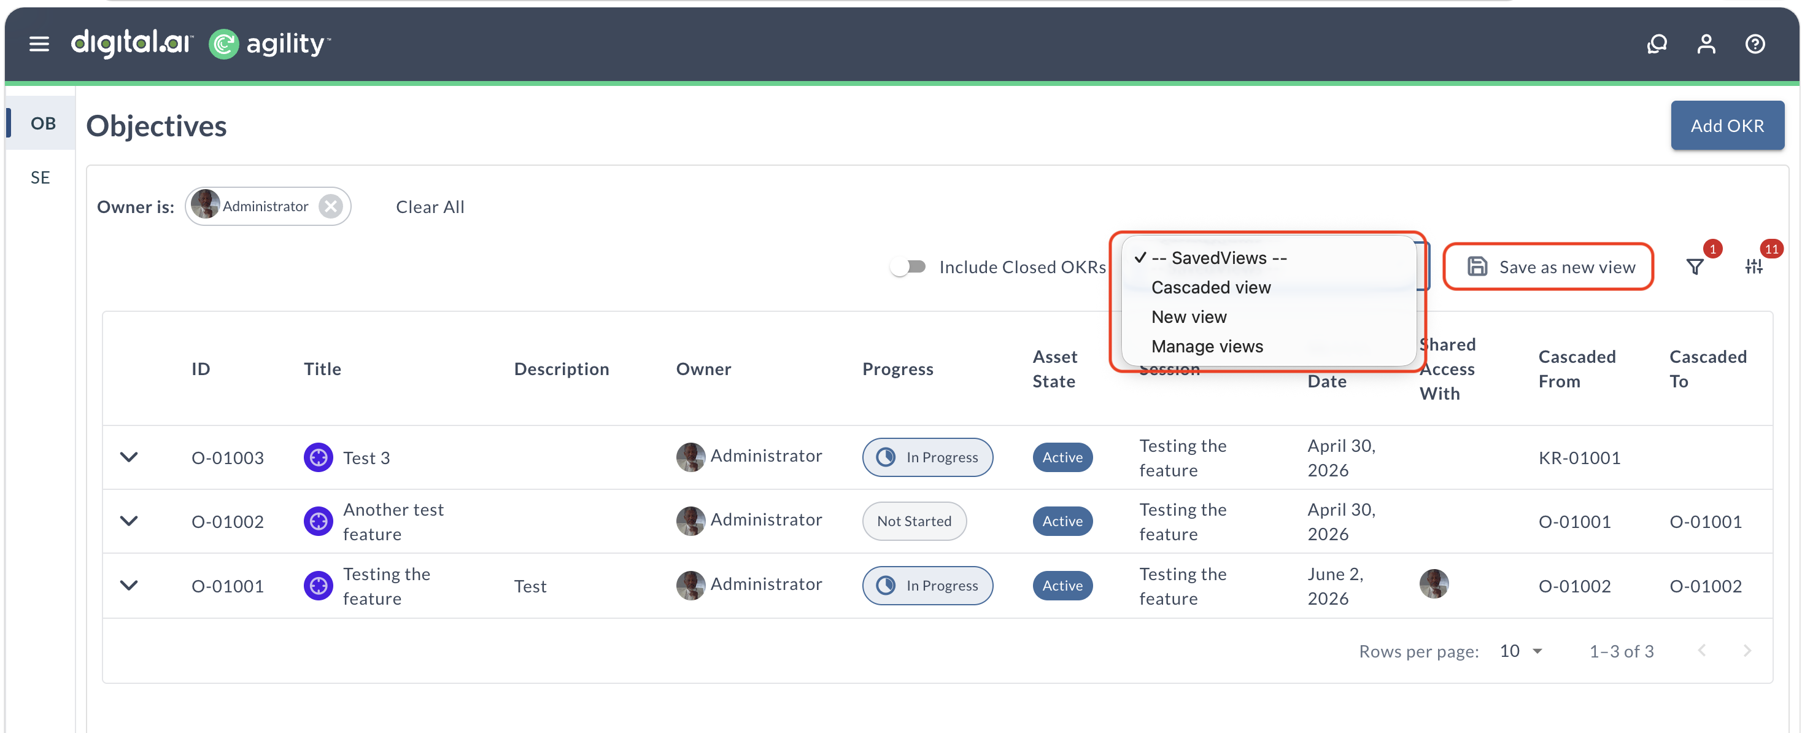Click the Title column header
1802x733 pixels.
[322, 368]
